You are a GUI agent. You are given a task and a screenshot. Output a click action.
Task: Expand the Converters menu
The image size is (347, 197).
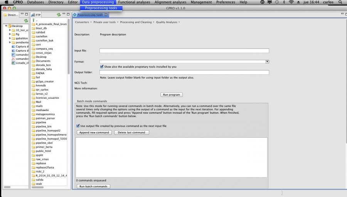click(83, 22)
